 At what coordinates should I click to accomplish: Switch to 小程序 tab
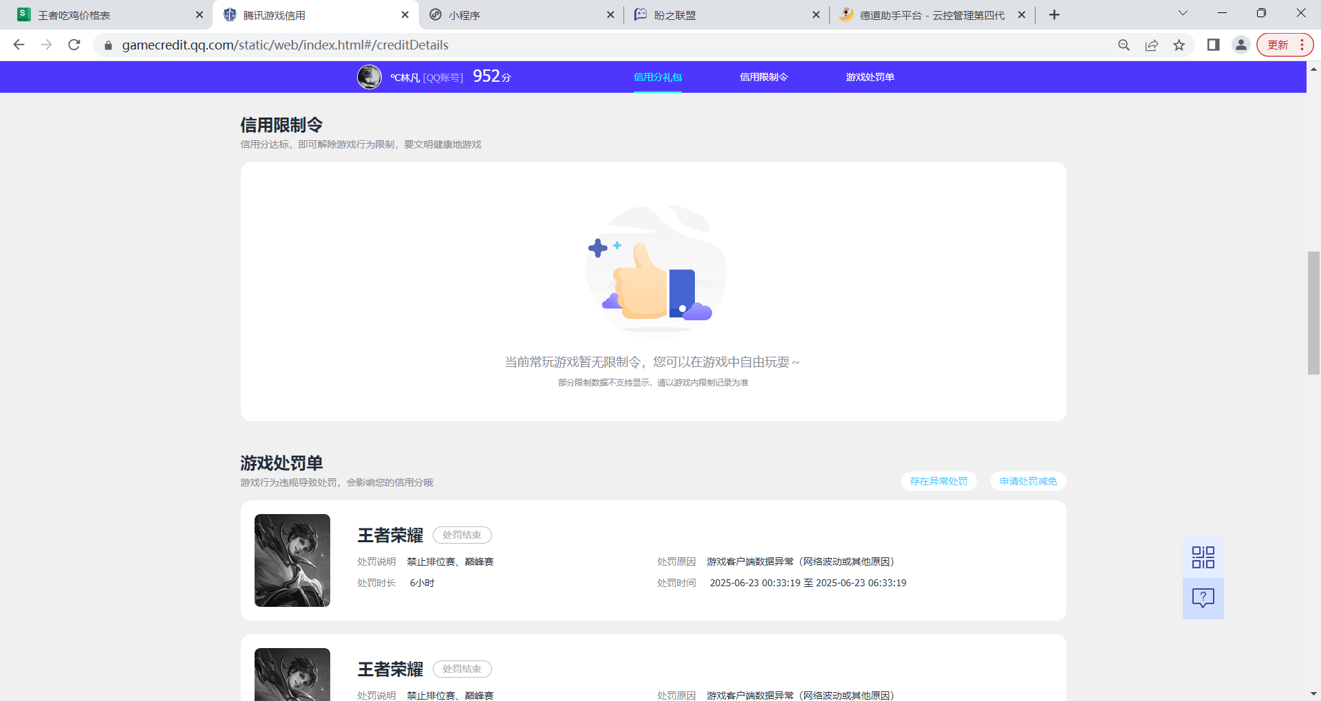tap(522, 15)
